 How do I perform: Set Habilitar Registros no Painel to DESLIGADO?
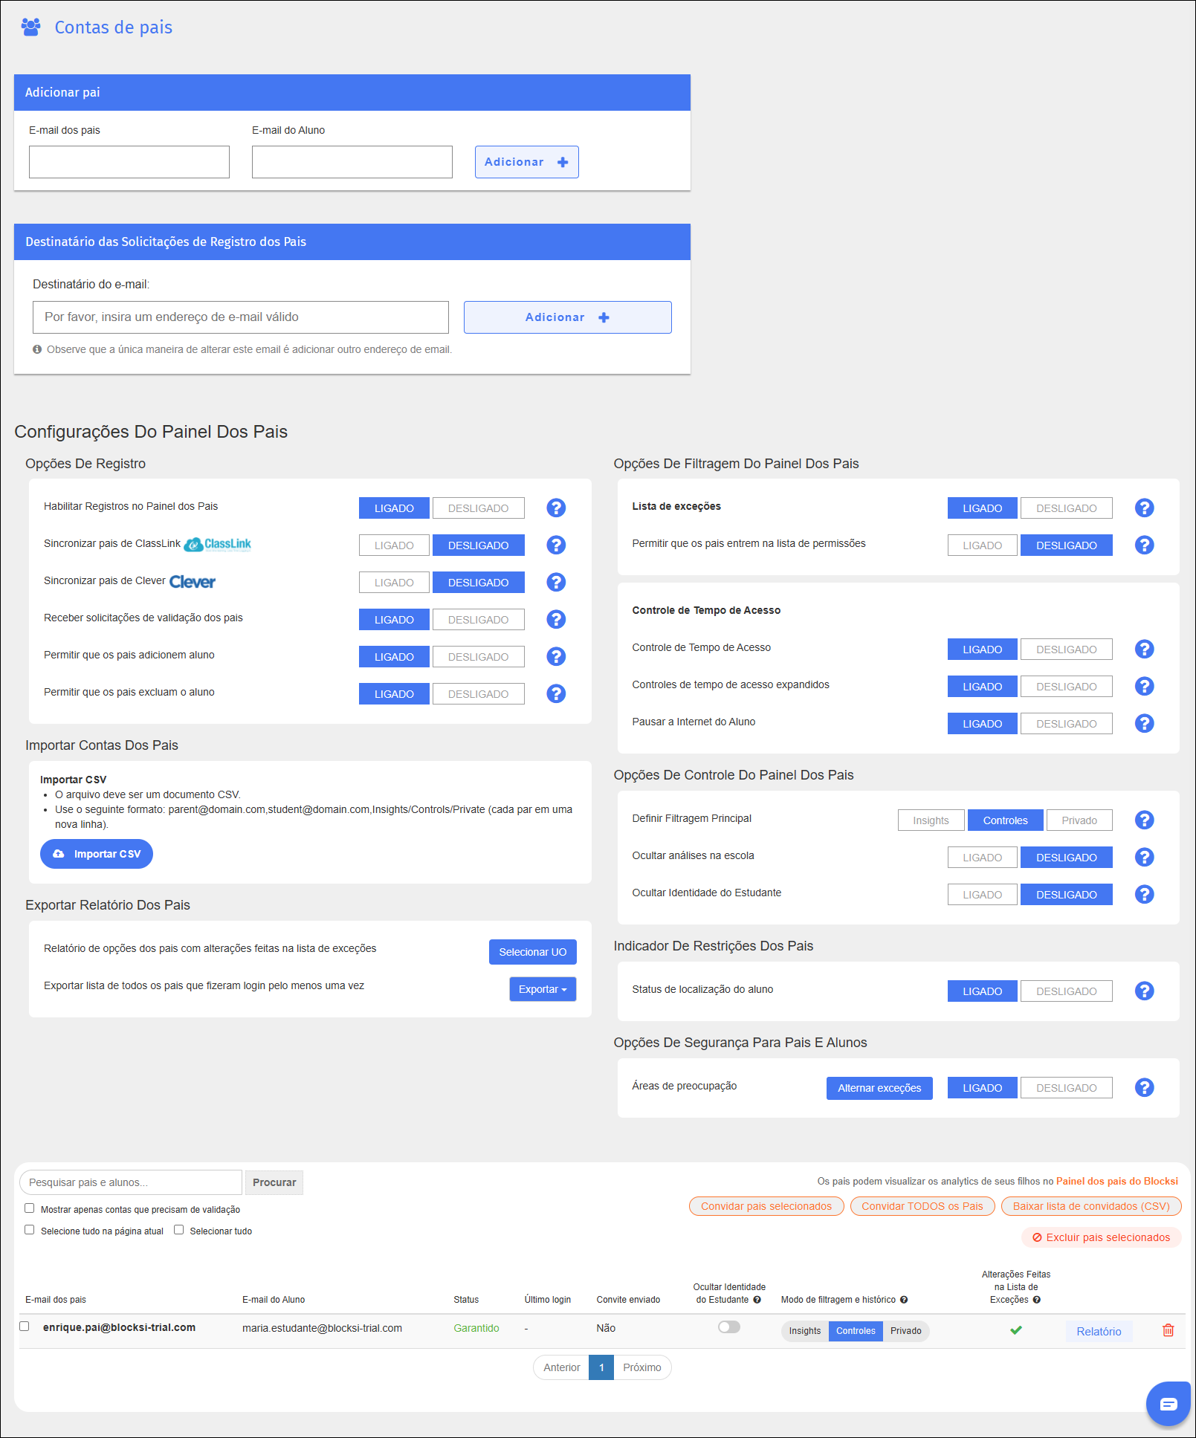[x=479, y=508]
